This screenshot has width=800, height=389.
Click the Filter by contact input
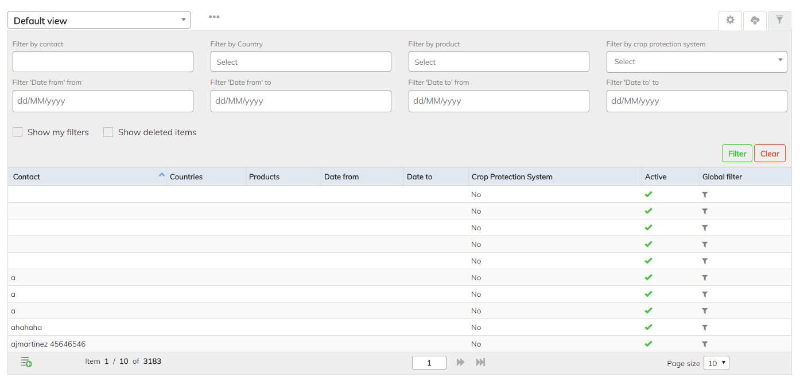[103, 62]
